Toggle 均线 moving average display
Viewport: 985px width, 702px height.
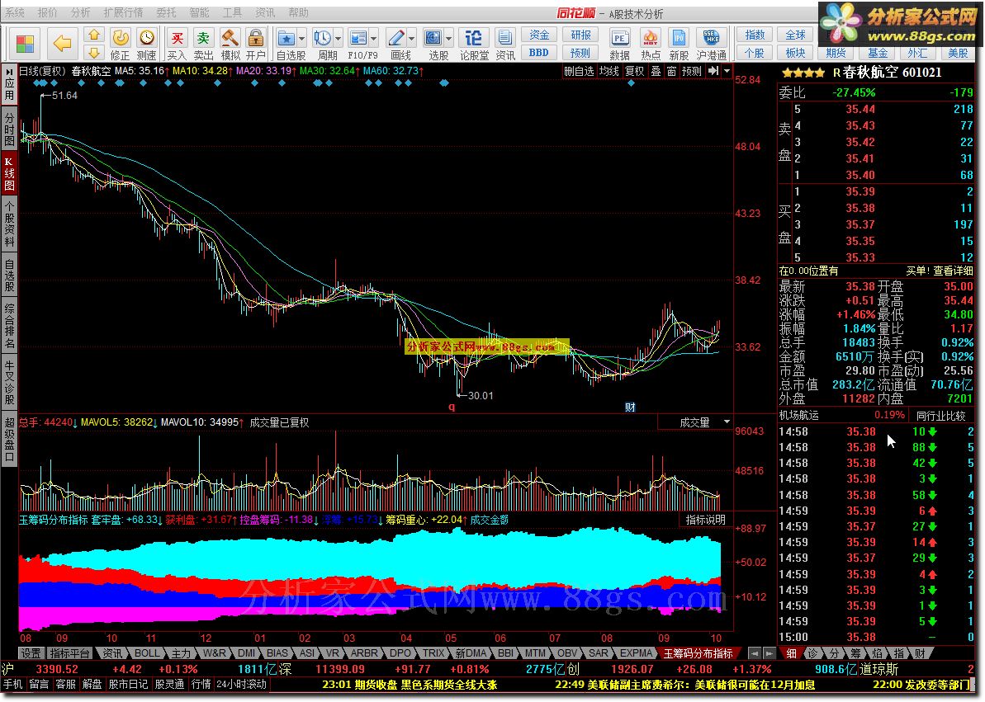[x=609, y=71]
